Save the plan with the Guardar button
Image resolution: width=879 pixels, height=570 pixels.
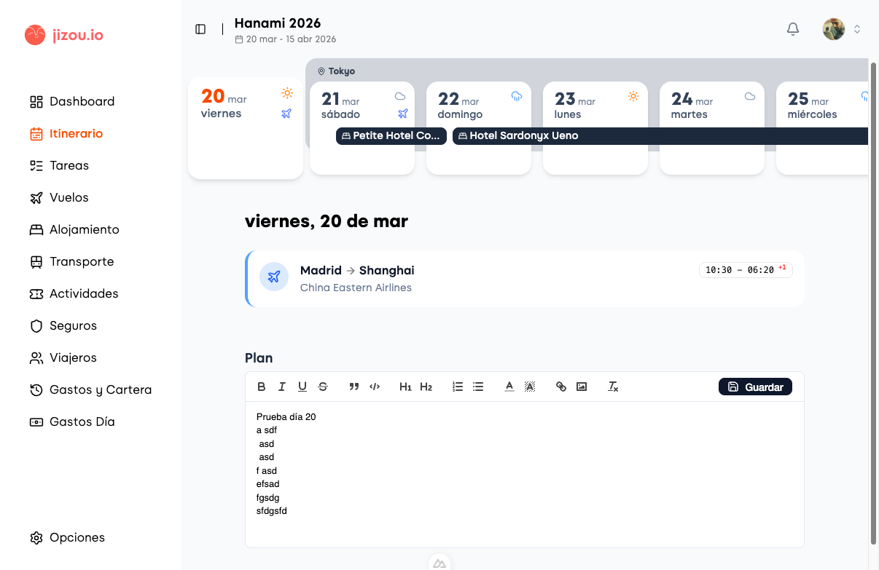tap(755, 387)
